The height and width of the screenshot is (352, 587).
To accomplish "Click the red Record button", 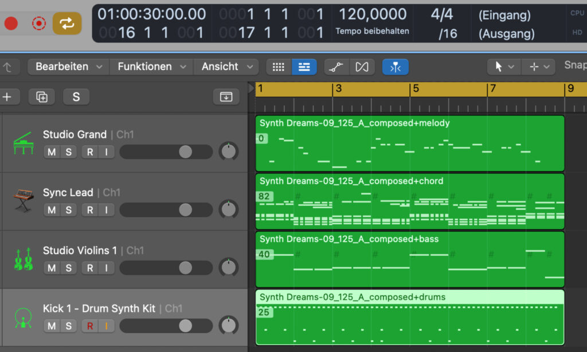I will click(11, 23).
